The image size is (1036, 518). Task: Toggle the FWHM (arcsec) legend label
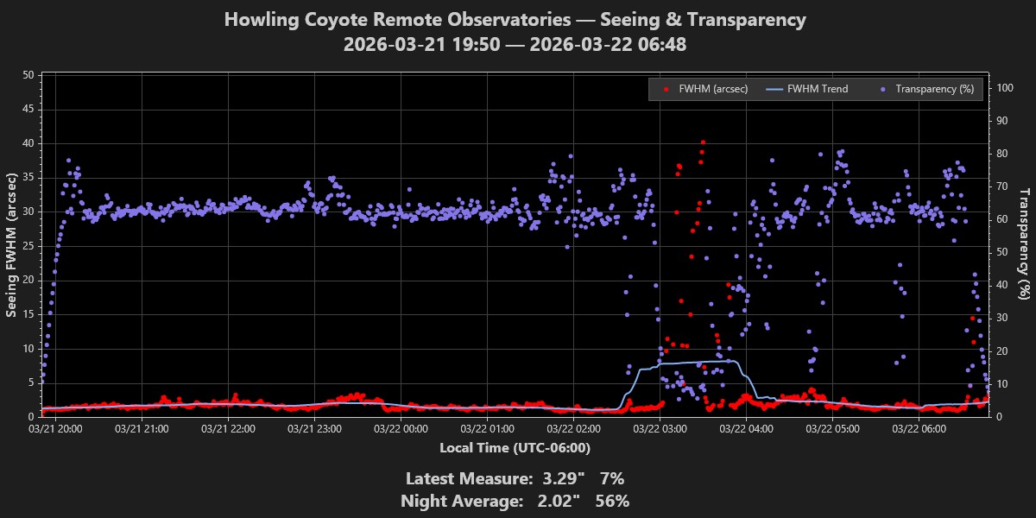pos(713,89)
